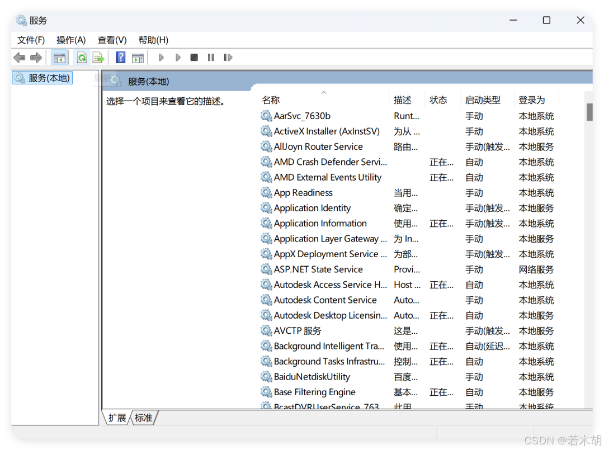Sort by the 名称 column header

324,100
